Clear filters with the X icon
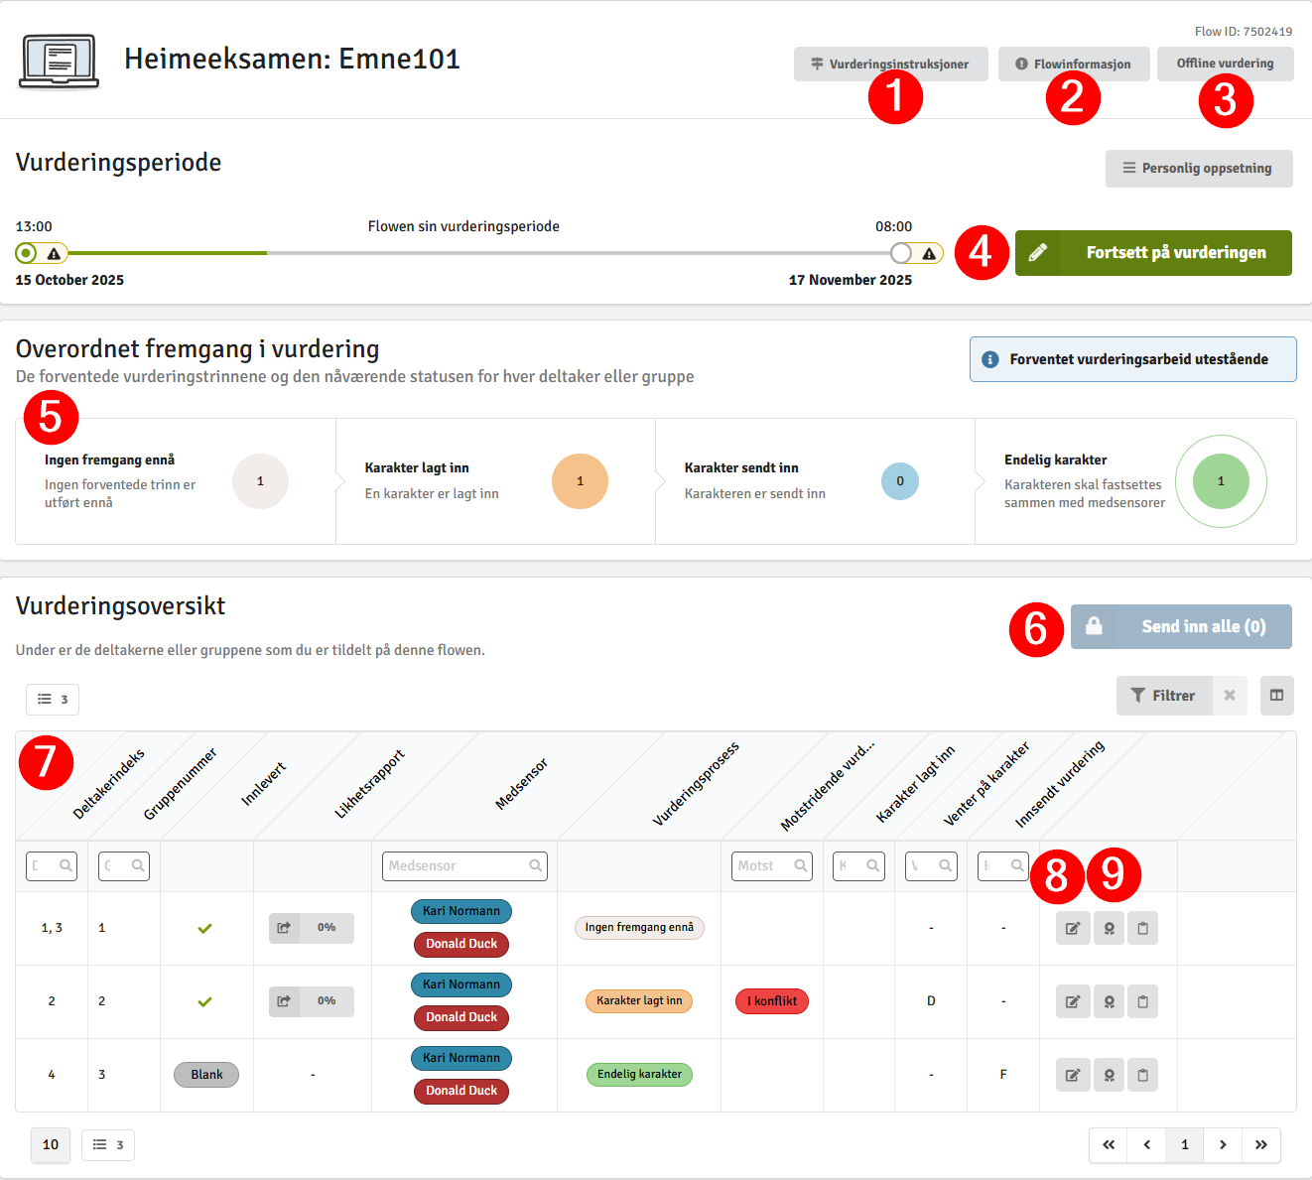1312x1180 pixels. (x=1230, y=696)
